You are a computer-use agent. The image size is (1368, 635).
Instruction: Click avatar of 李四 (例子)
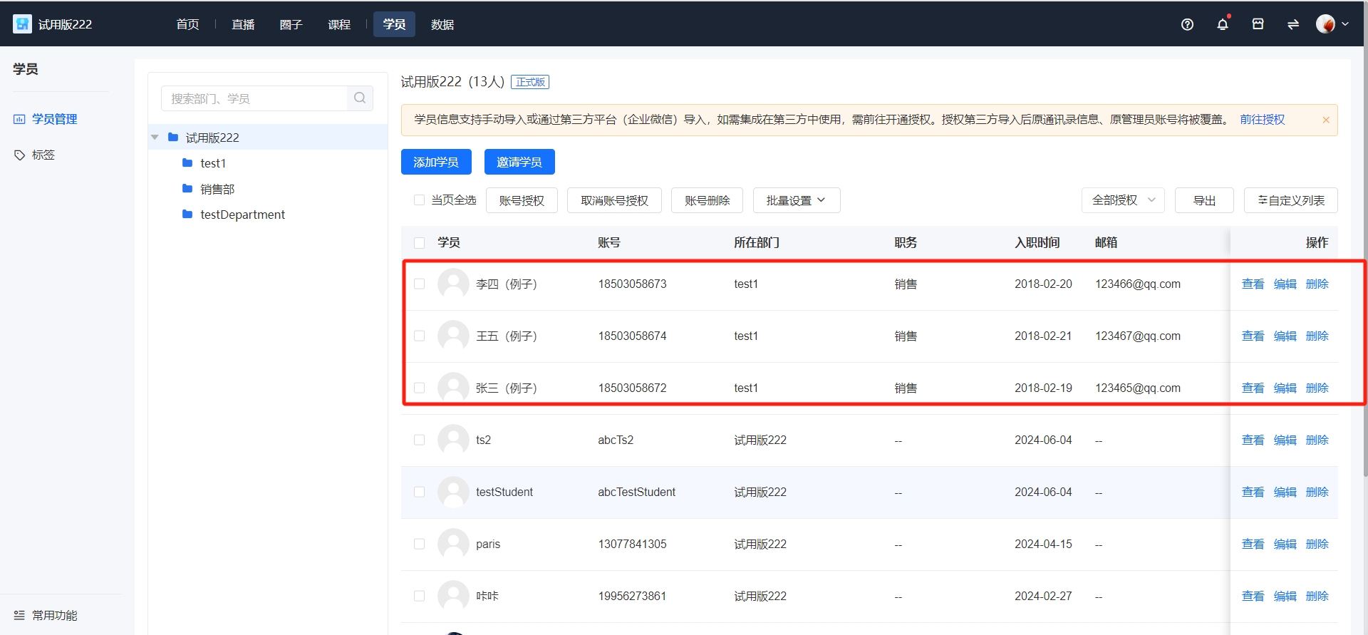pos(453,284)
